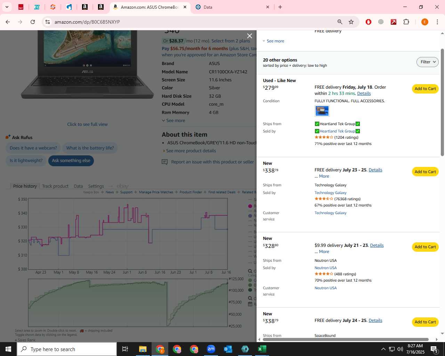Add the Neutron USA $328.80 offer to cart
Image resolution: width=445 pixels, height=356 pixels.
click(425, 247)
